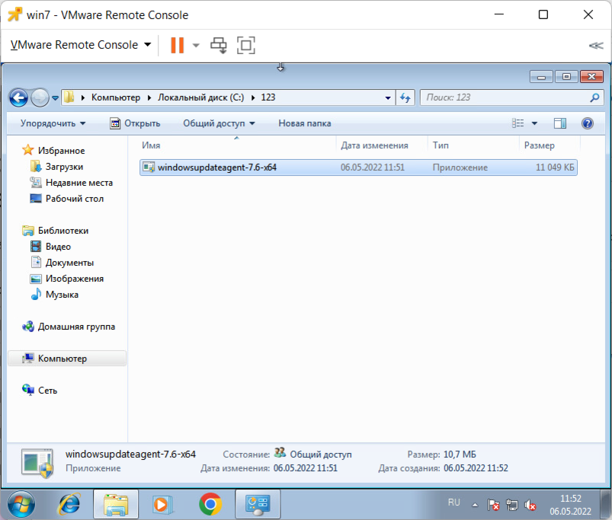Select Локальный диск (C:) in the address path
The height and width of the screenshot is (520, 612).
tap(200, 97)
